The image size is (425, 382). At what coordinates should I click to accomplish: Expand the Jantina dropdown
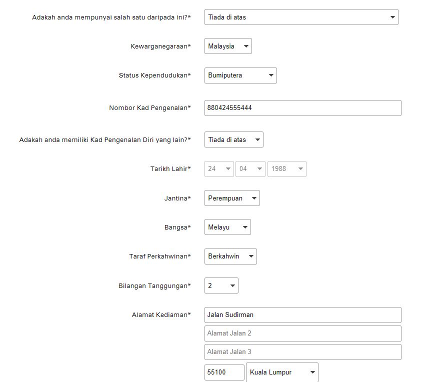(x=232, y=198)
